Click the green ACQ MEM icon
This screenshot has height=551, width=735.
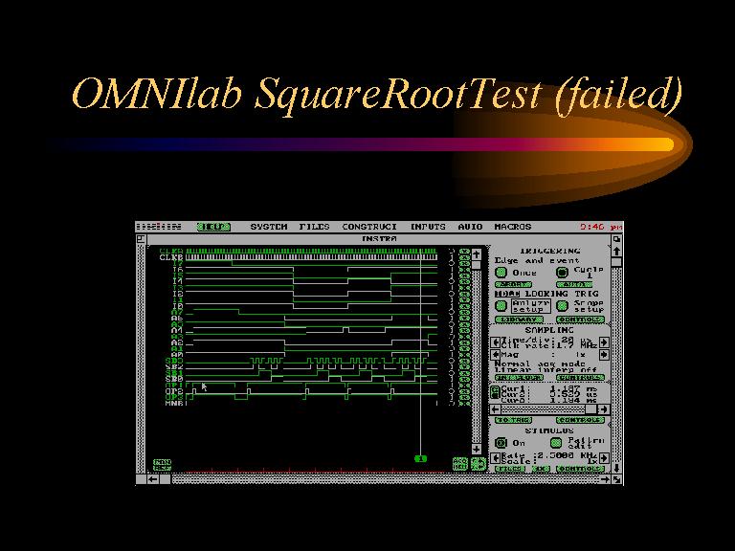pyautogui.click(x=459, y=463)
